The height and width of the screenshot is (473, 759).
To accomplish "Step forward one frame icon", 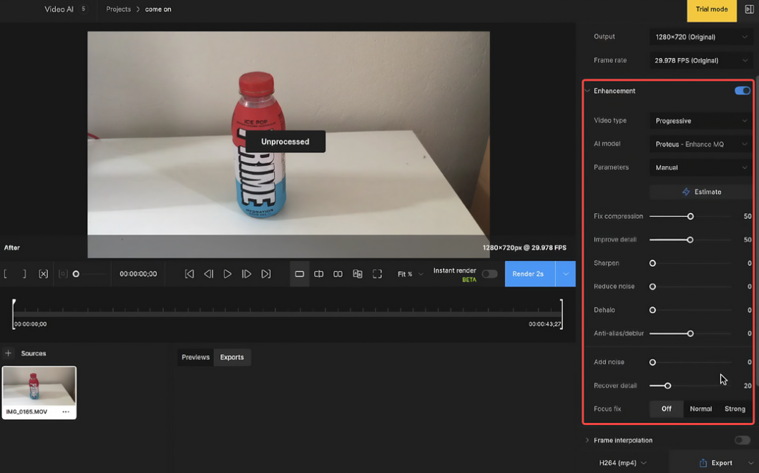I will coord(247,273).
